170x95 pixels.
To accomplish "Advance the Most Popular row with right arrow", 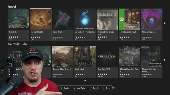I will tap(165, 60).
